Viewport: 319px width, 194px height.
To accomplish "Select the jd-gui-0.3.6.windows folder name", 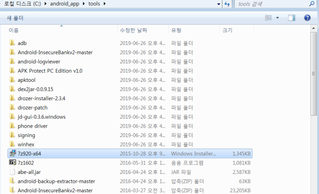I will pyautogui.click(x=42, y=117).
